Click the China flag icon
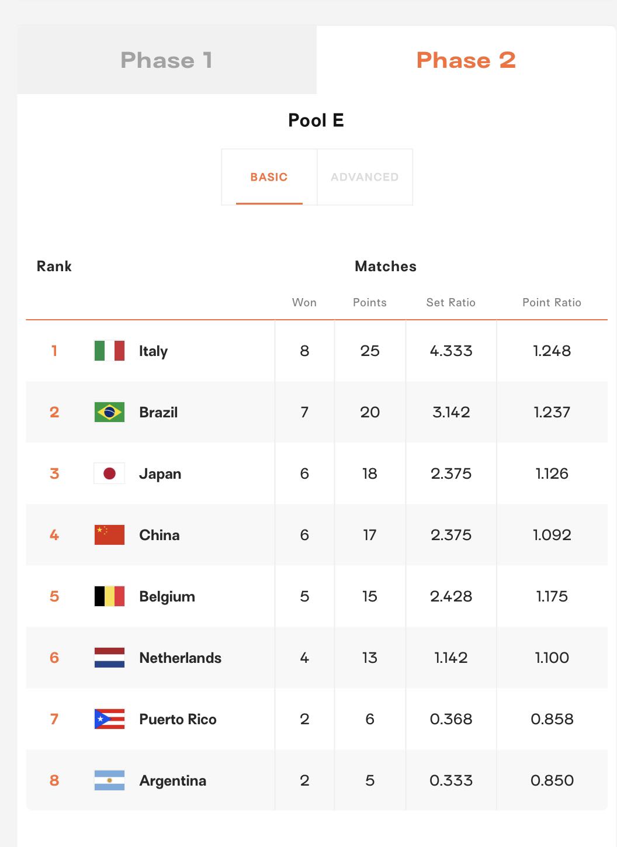 click(x=109, y=535)
